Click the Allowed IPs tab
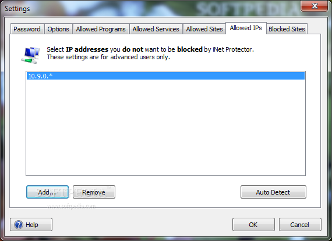 pyautogui.click(x=246, y=28)
